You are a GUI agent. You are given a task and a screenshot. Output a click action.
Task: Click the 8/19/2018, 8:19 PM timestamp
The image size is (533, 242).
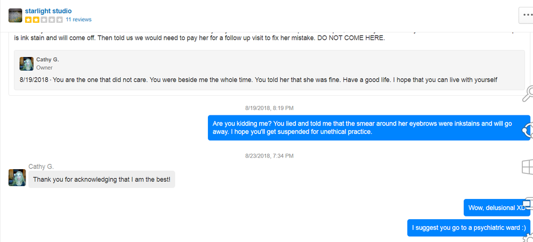coord(269,107)
